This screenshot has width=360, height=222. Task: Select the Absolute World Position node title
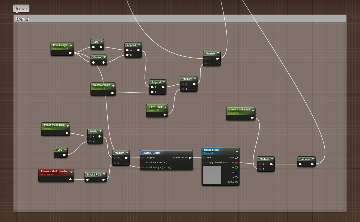coord(55,171)
